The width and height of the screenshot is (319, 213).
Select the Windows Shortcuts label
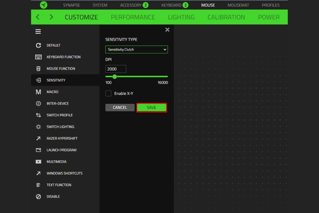click(x=65, y=173)
